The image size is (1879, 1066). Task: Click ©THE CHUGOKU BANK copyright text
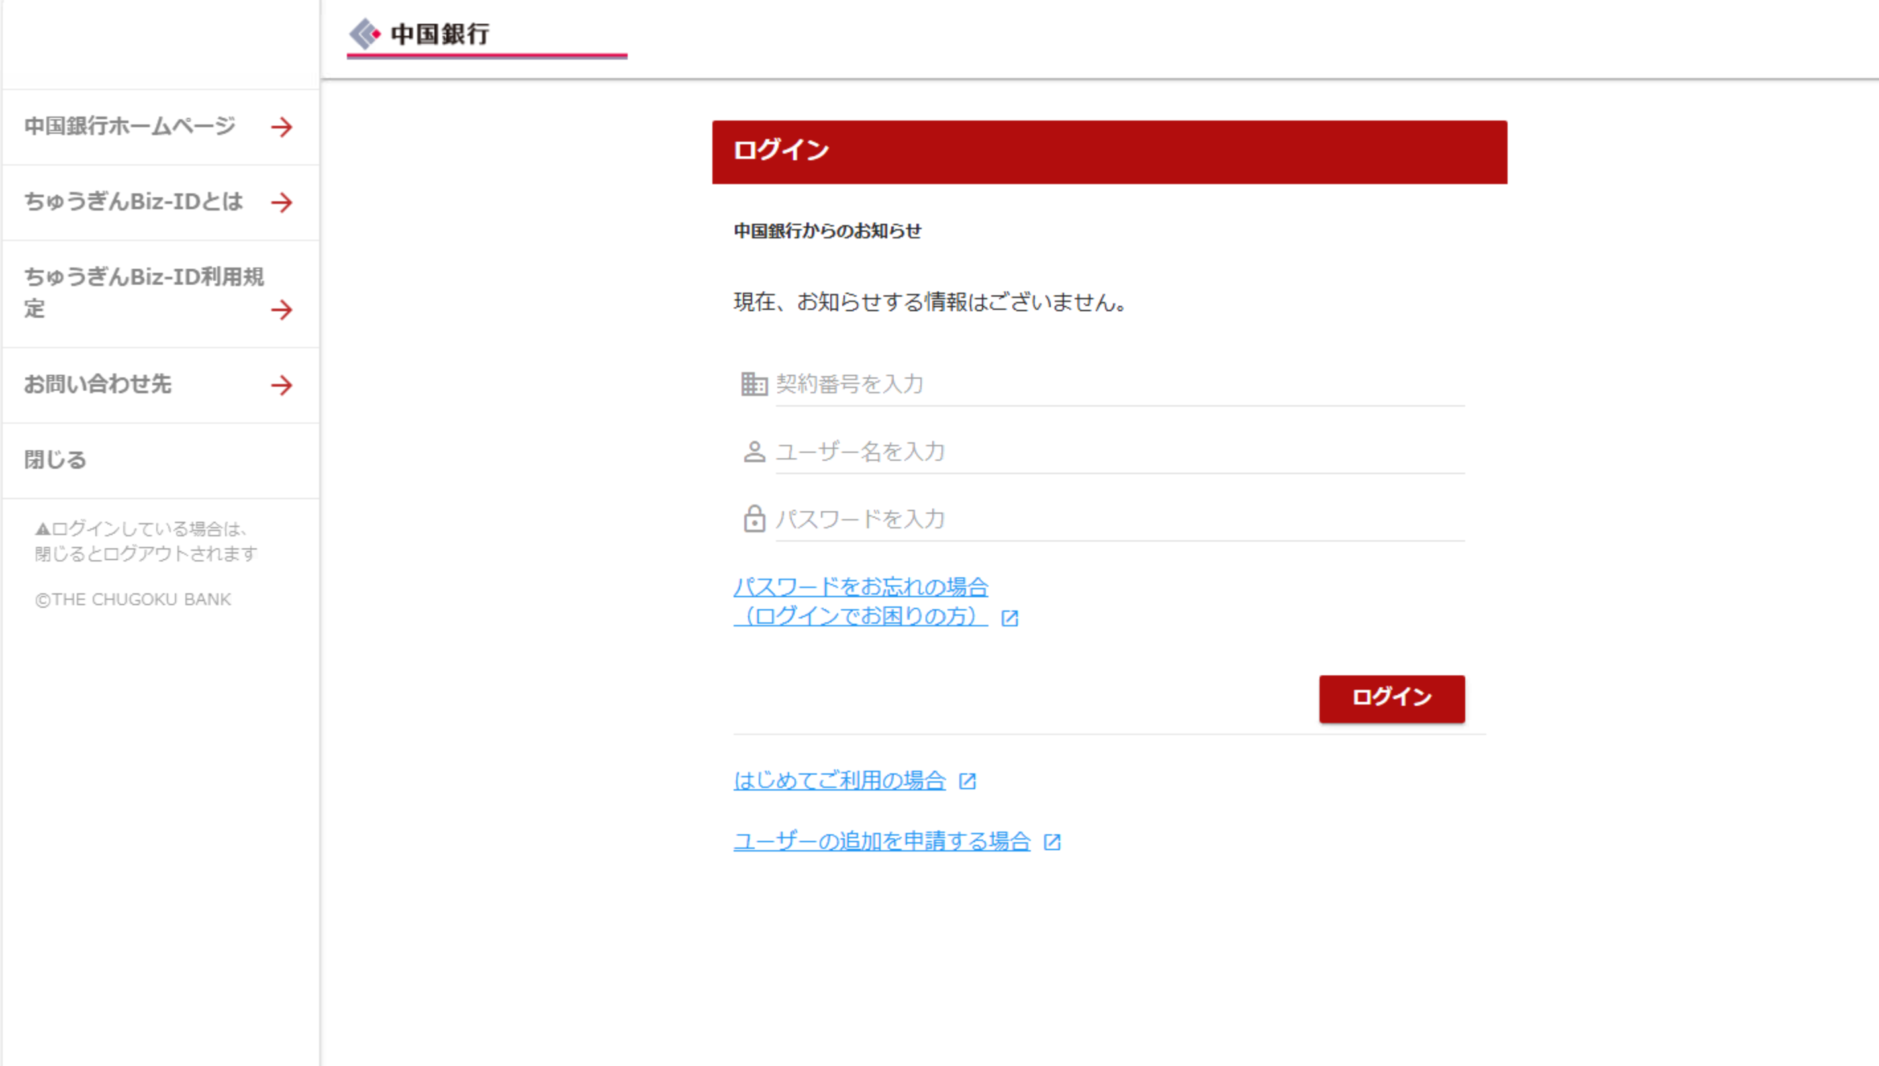(133, 600)
